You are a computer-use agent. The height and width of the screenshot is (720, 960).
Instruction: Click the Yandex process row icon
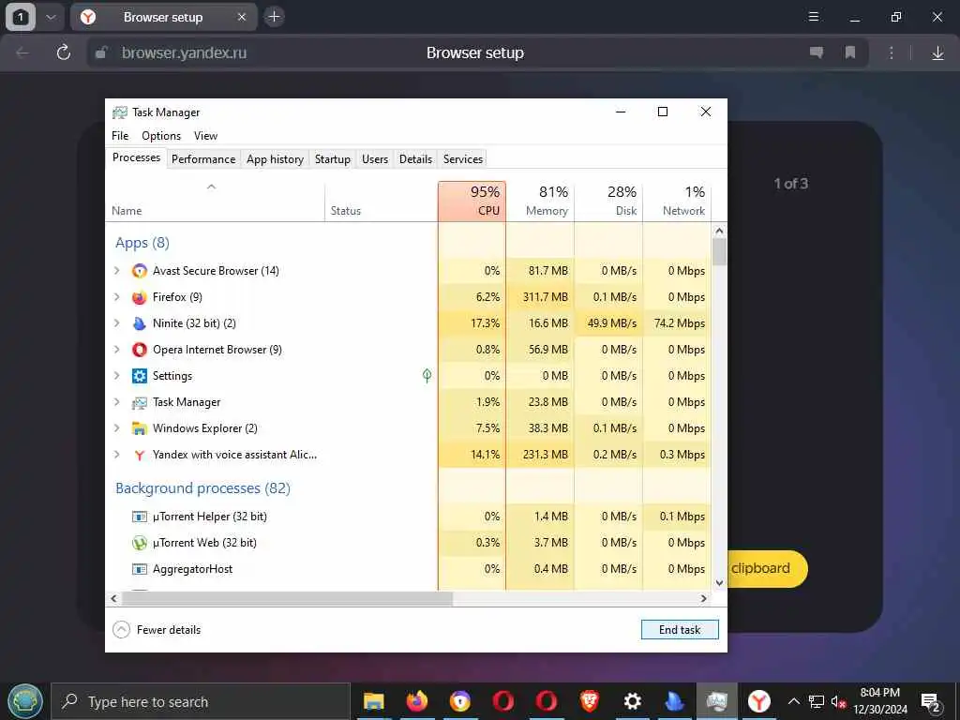click(x=140, y=455)
